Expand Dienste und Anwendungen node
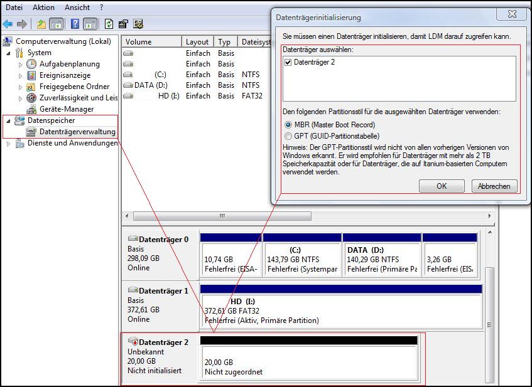This screenshot has height=387, width=532. [x=8, y=143]
